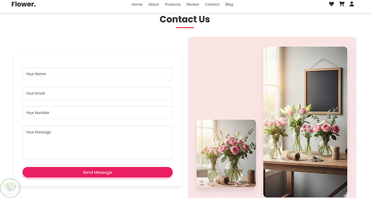Image resolution: width=373 pixels, height=198 pixels.
Task: Focus the Your Name field
Action: (x=97, y=74)
